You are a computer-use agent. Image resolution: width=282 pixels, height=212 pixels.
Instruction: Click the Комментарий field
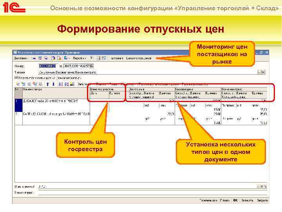tap(152, 193)
